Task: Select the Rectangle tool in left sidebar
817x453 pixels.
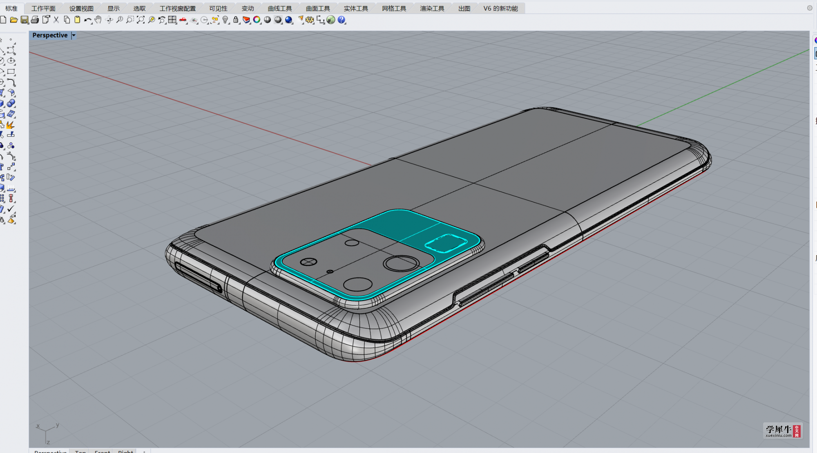Action: coord(11,72)
